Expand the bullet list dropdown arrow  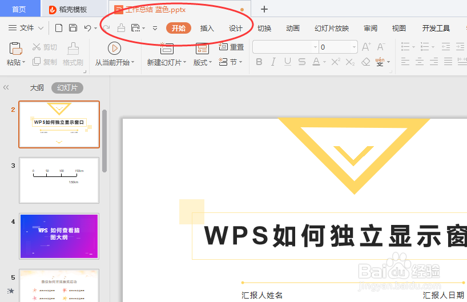tap(413, 47)
